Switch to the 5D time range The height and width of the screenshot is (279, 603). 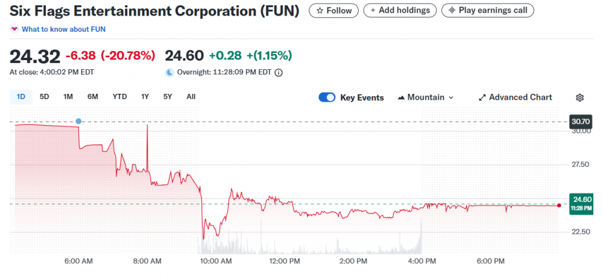(45, 97)
